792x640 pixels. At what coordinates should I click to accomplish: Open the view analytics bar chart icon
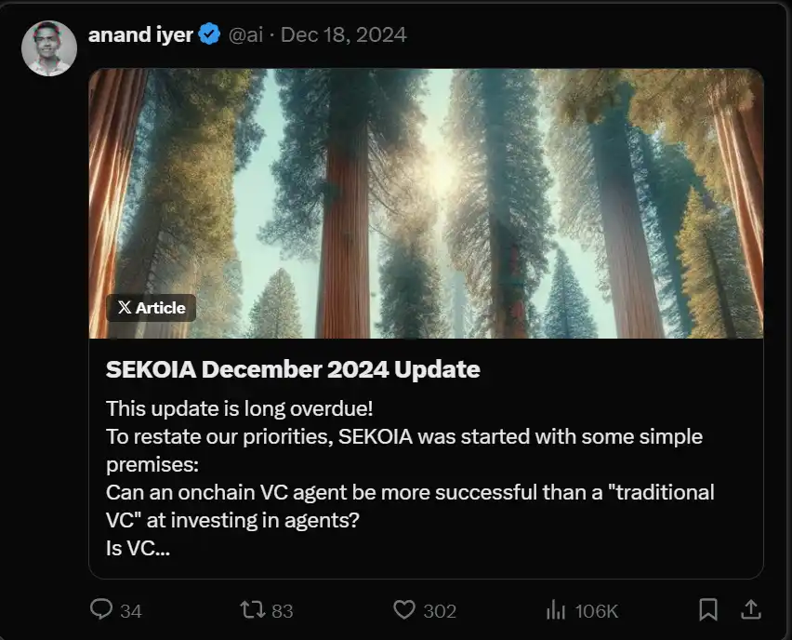click(x=556, y=610)
